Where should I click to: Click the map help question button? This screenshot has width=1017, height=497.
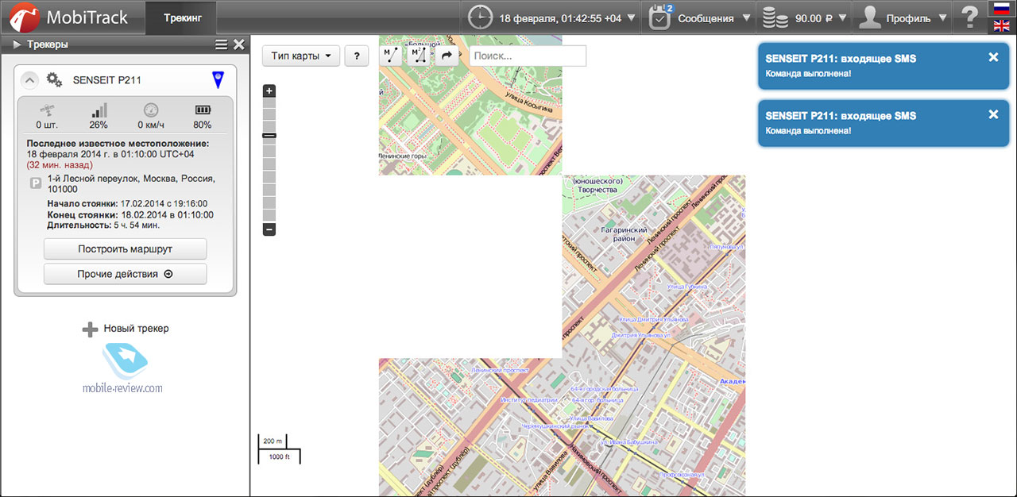pyautogui.click(x=357, y=56)
